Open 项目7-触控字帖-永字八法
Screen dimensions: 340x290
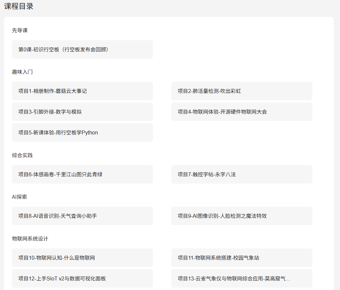[241, 174]
